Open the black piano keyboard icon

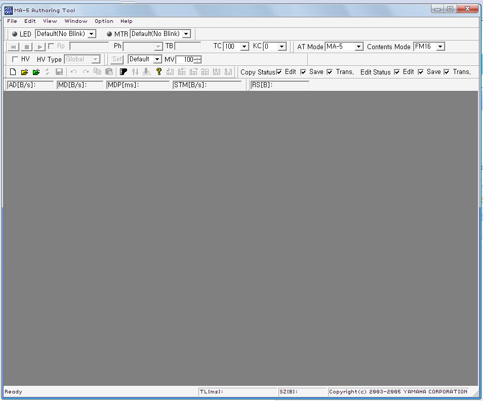point(124,72)
